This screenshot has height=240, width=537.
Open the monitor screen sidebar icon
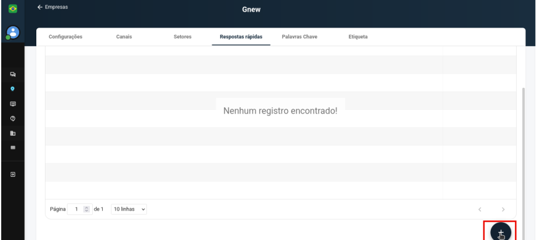pos(13,104)
